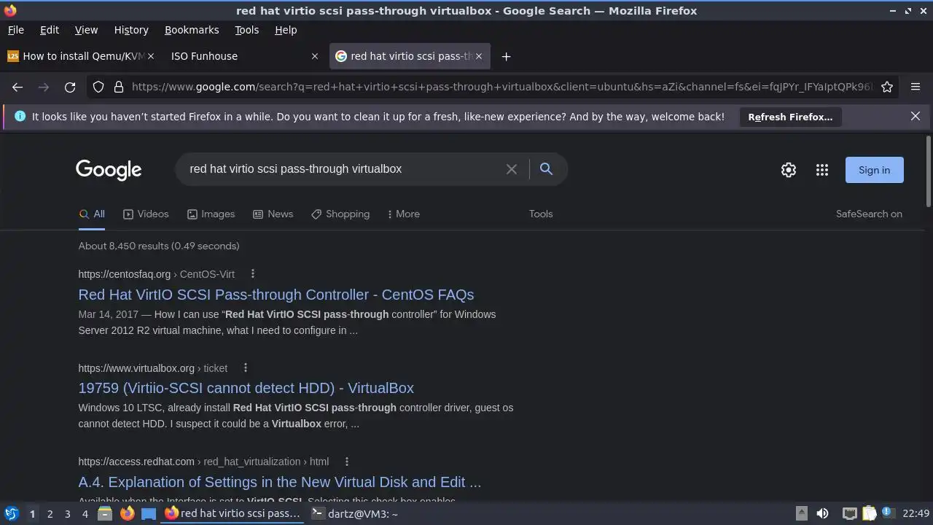Open the Tools menu in the menu bar
933x525 pixels.
click(246, 30)
